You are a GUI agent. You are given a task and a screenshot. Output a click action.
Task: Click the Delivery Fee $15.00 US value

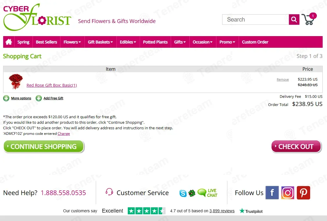click(x=314, y=96)
